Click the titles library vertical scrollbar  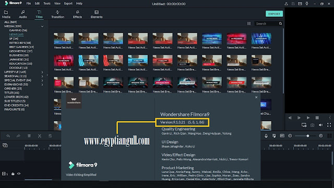point(283,61)
